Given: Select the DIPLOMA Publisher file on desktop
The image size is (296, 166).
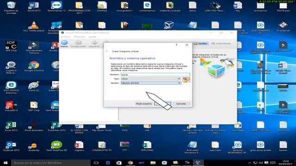Looking at the screenshot, I should [x=147, y=146].
